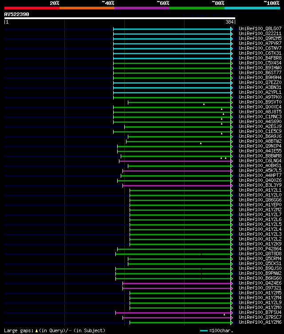
Task: Select UniRef100_O97321 label
Action: coord(260,288)
